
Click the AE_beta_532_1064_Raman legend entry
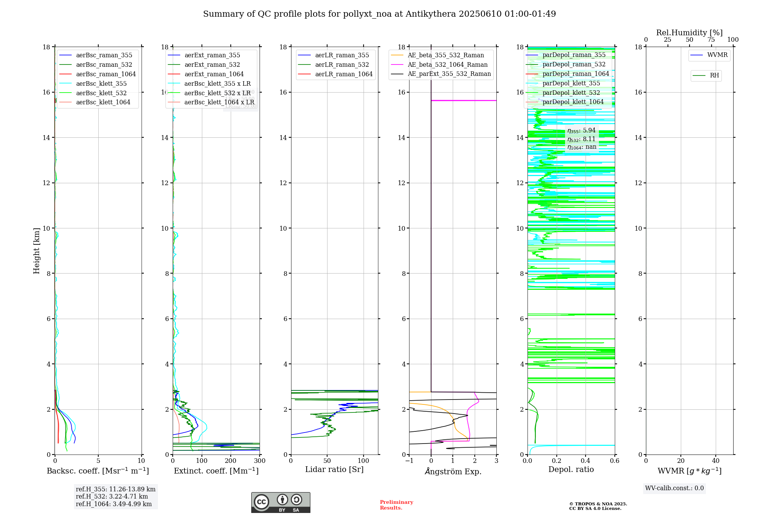[439, 65]
